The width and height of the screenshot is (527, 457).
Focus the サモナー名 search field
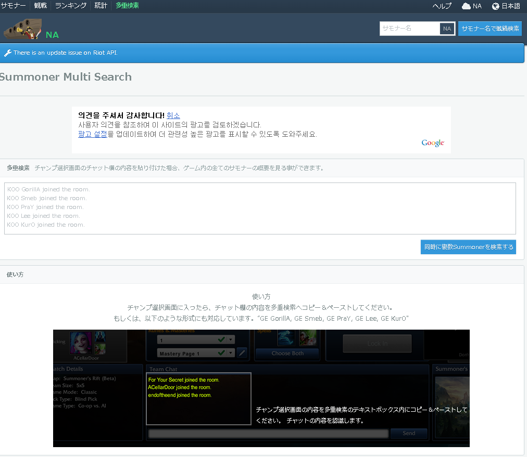click(x=409, y=29)
